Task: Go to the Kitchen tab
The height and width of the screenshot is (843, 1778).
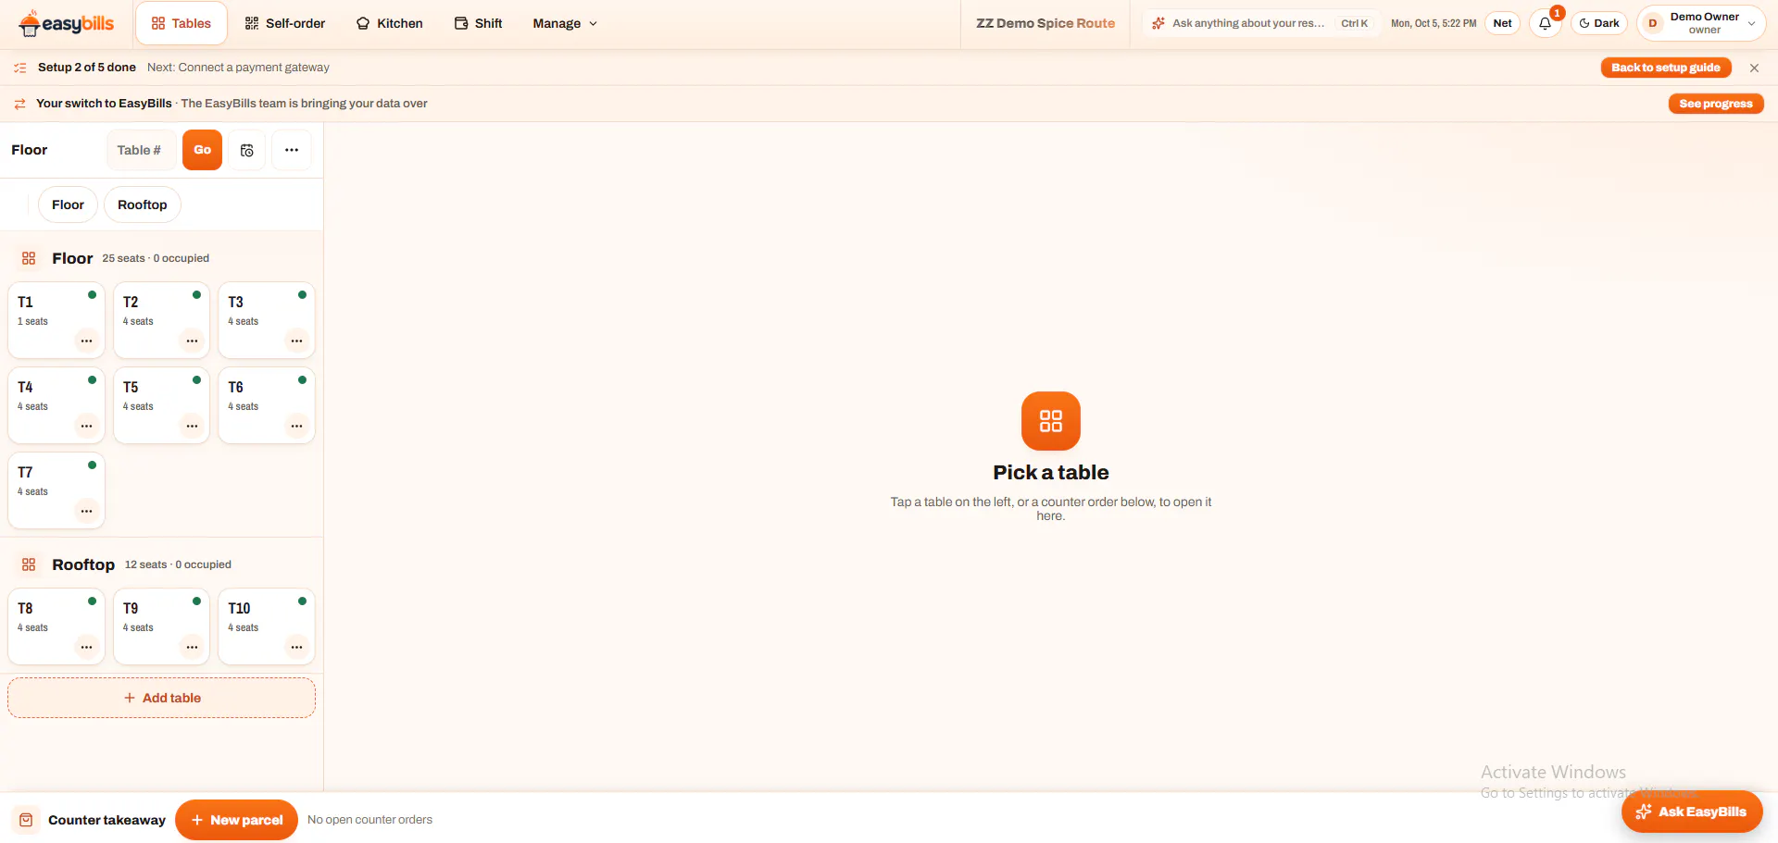Action: click(x=390, y=23)
